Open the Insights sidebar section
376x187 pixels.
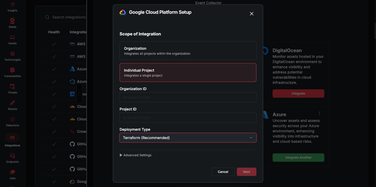[x=12, y=7]
